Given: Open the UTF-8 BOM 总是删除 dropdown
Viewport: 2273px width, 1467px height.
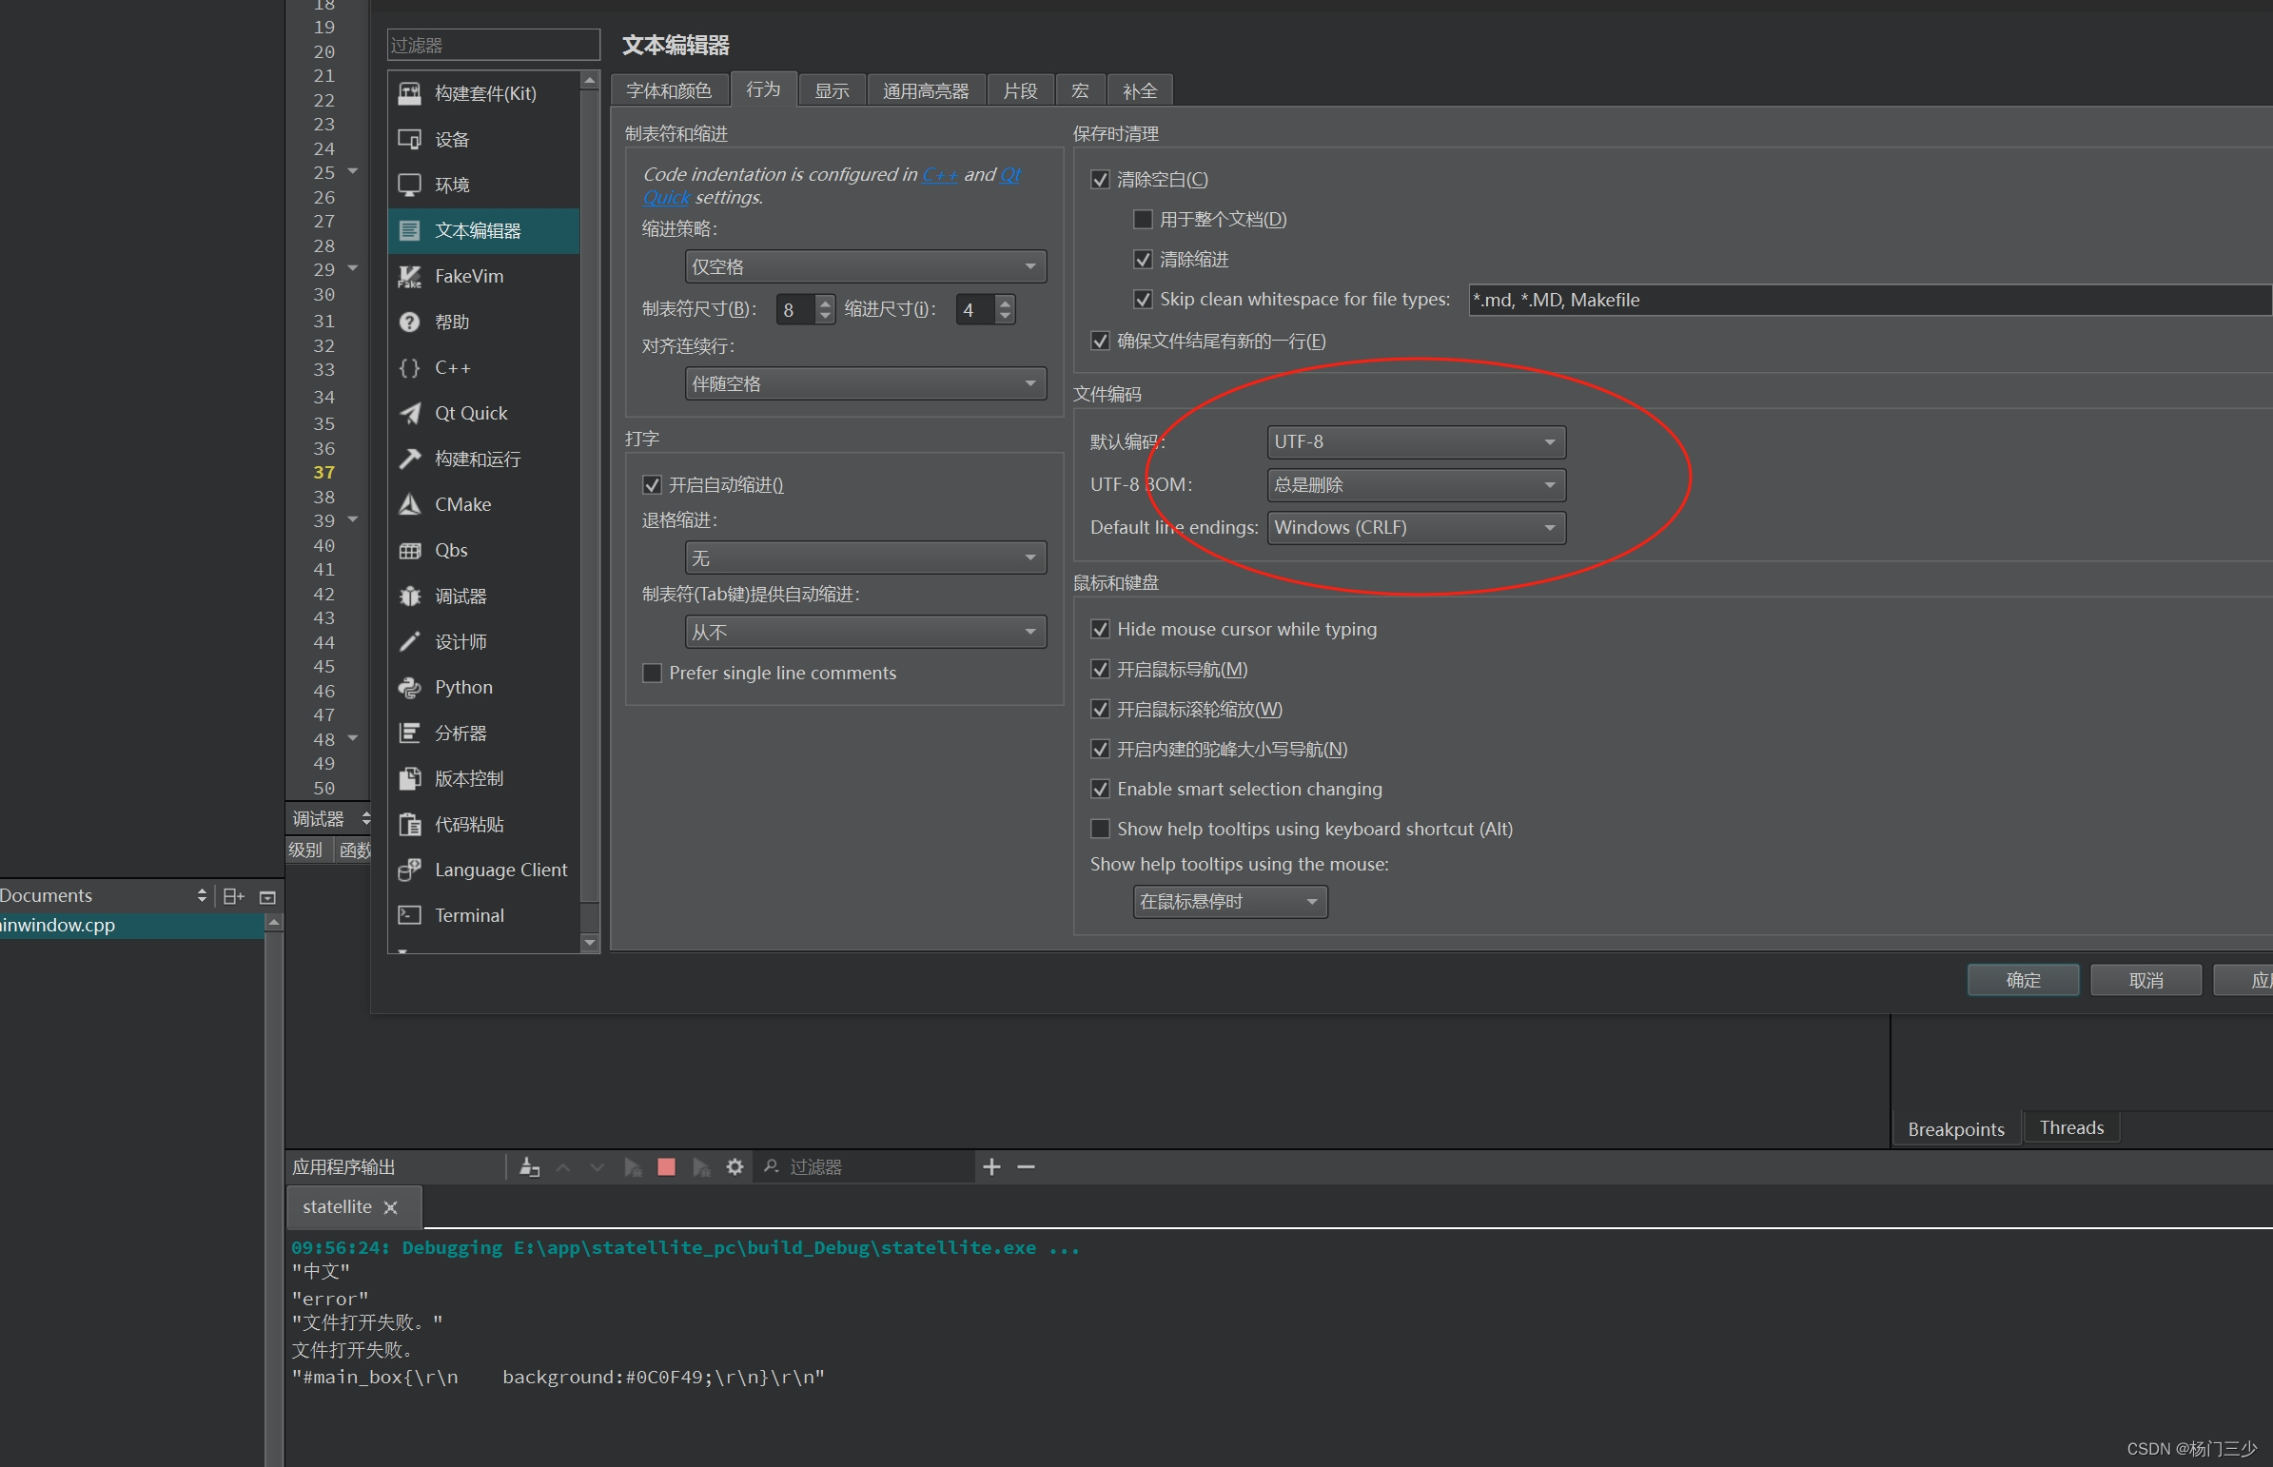Looking at the screenshot, I should (x=1416, y=484).
